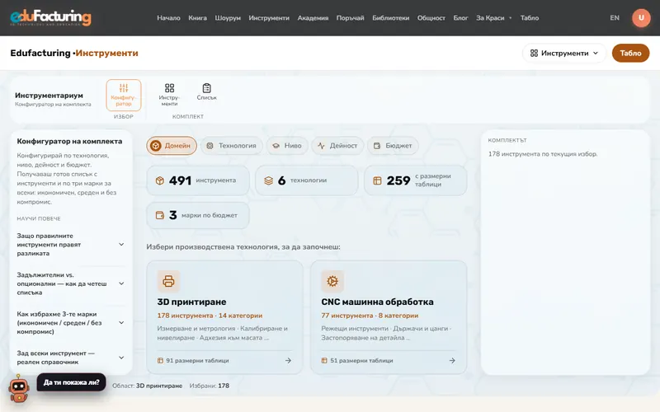Expand 'Задължителни vs. опционални' section
Viewport: 660px width, 412px height.
click(x=71, y=283)
